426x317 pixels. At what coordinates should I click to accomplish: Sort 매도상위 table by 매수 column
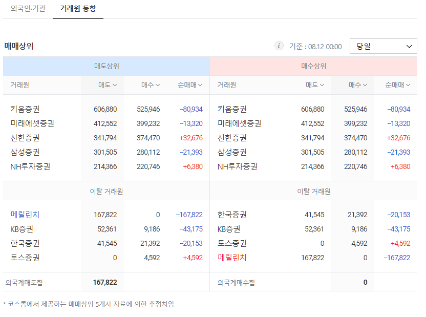151,85
